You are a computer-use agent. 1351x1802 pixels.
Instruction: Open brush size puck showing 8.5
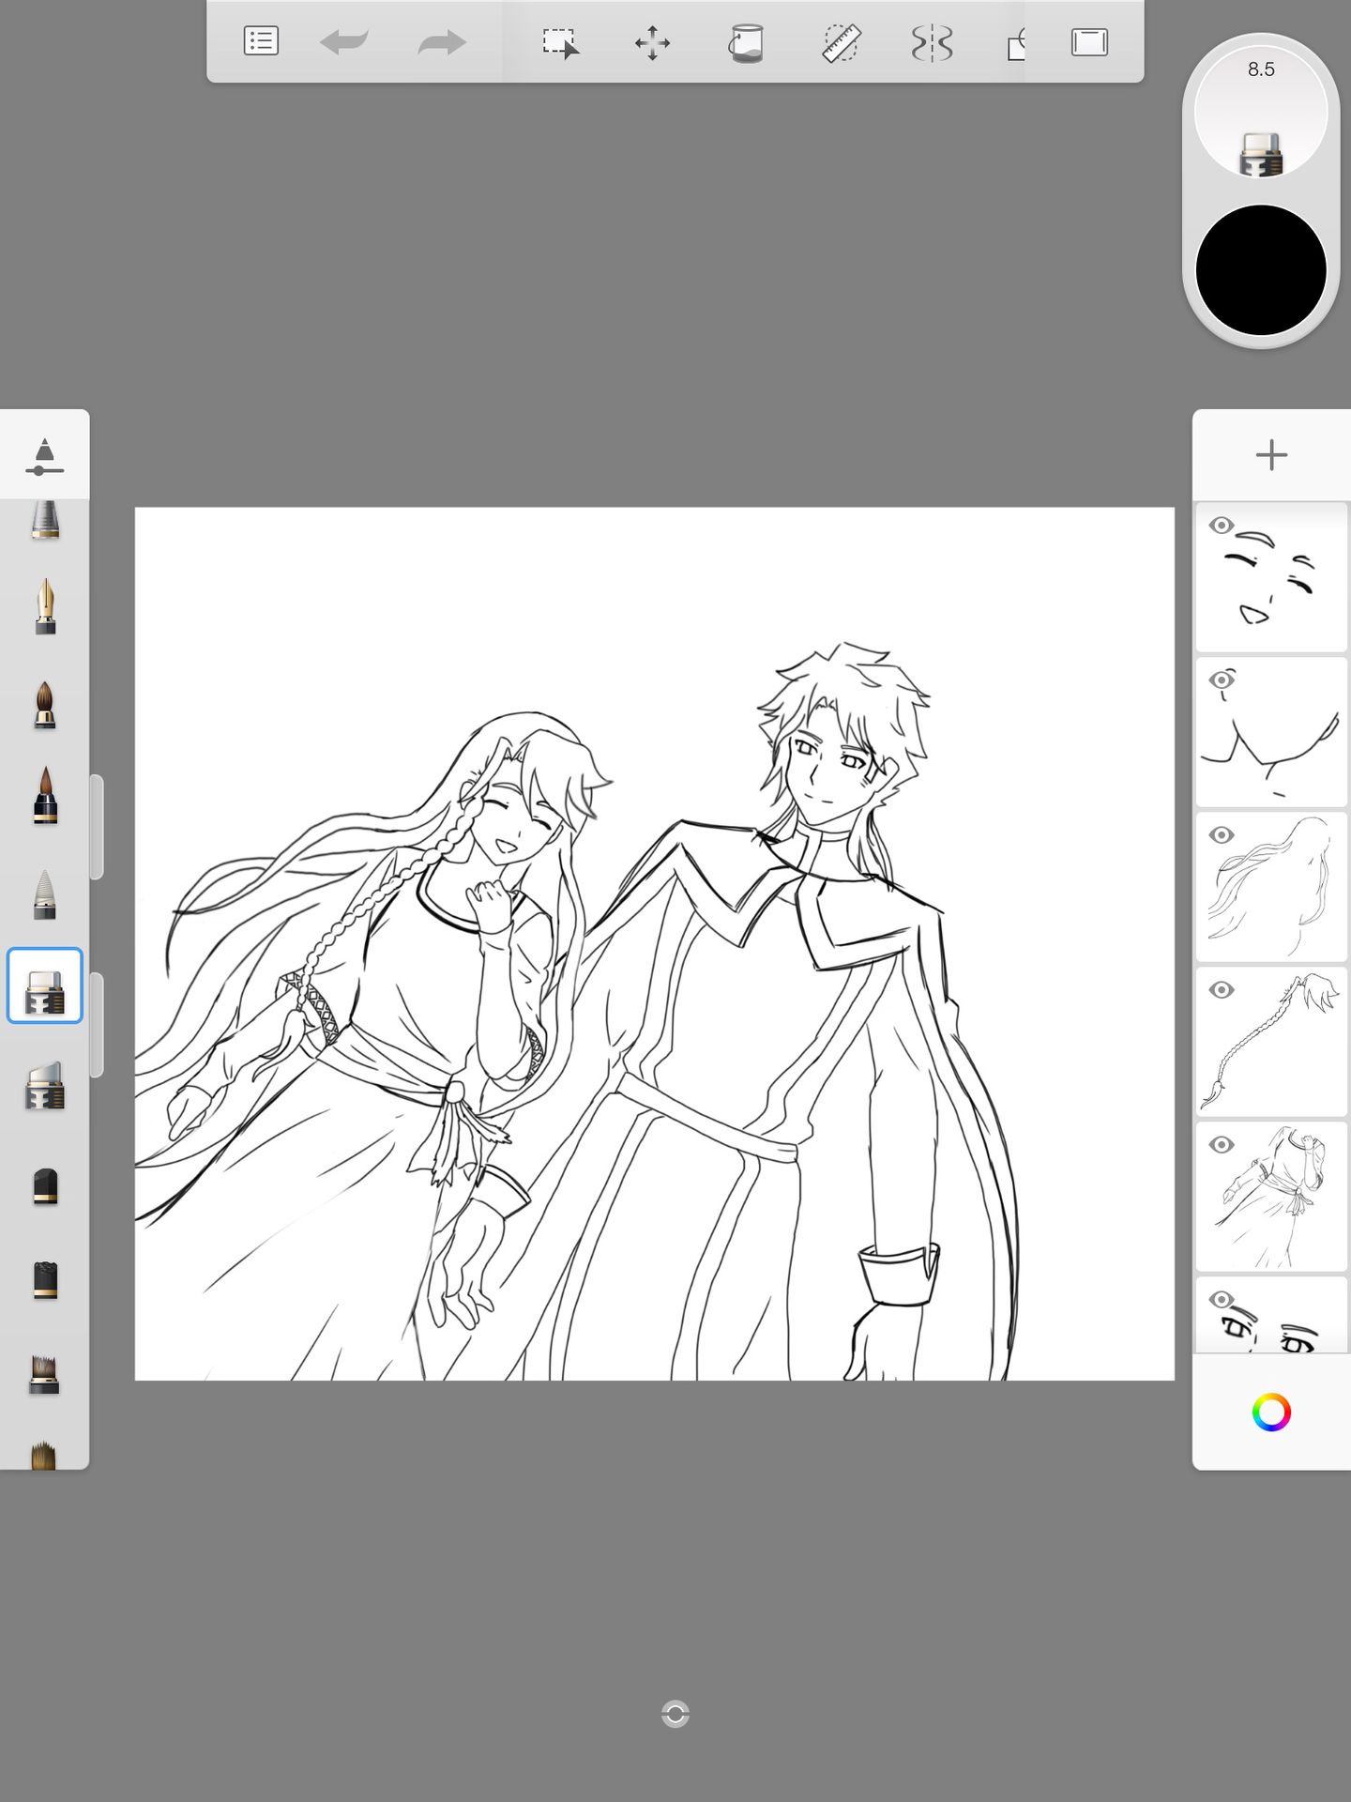1261,113
